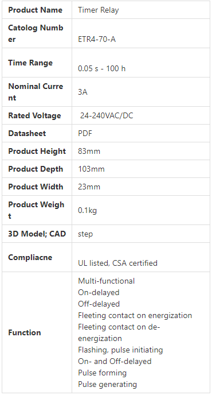The width and height of the screenshot is (216, 399).
Task: Select the catalog number ETR4-70-A
Action: (97, 40)
